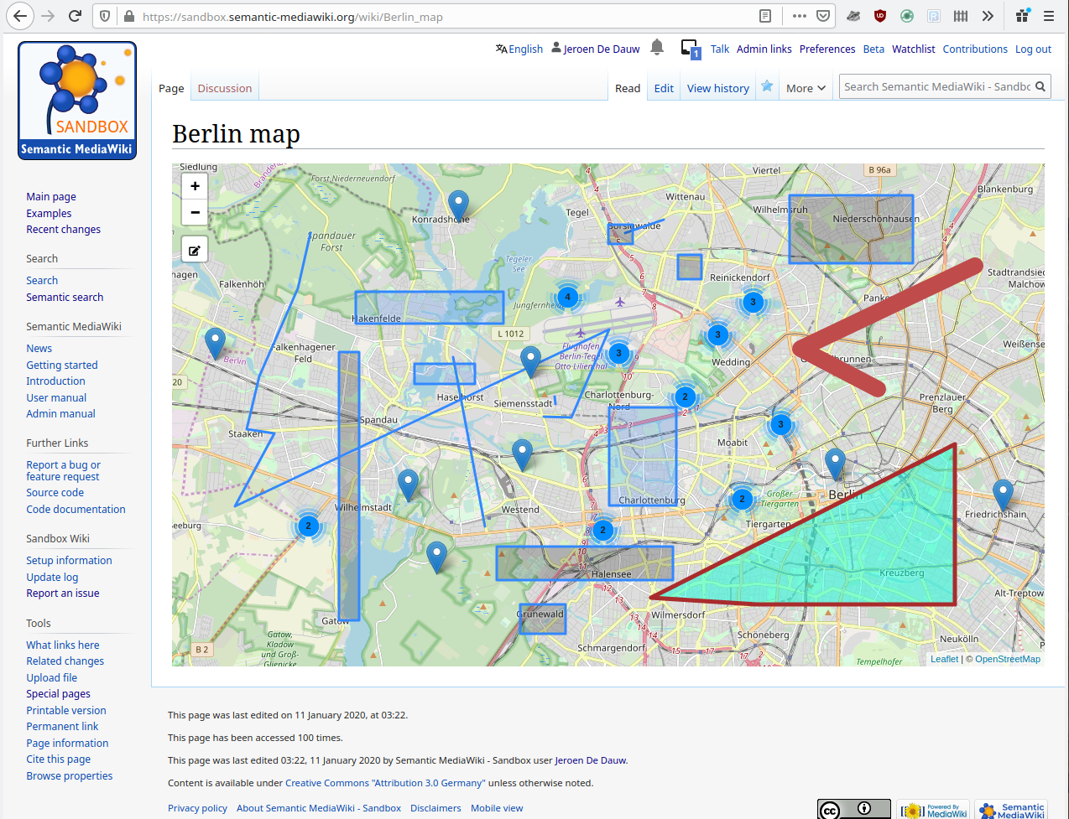Click the notification bell icon
The height and width of the screenshot is (819, 1069).
[x=656, y=48]
